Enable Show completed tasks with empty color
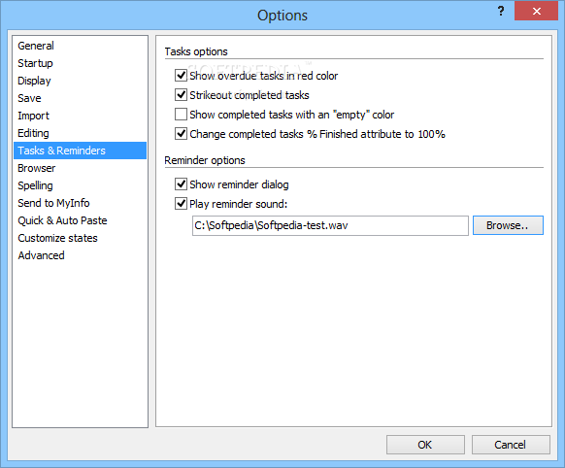Viewport: 565px width, 468px height. tap(181, 115)
